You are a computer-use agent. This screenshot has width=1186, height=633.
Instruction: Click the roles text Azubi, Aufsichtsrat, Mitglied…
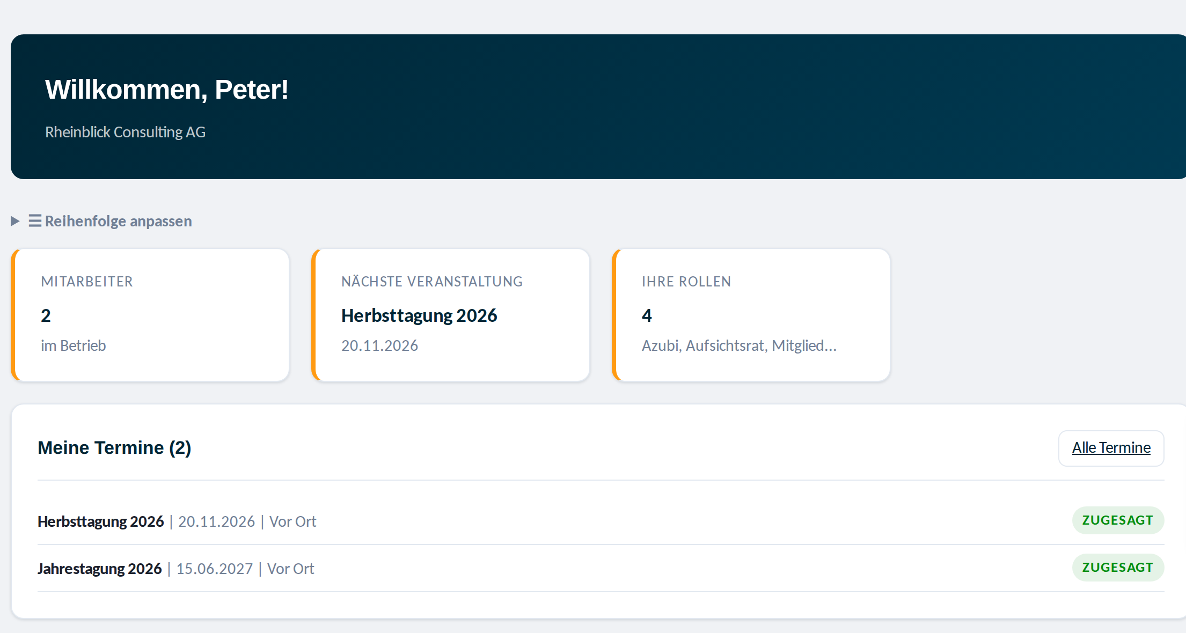point(739,345)
